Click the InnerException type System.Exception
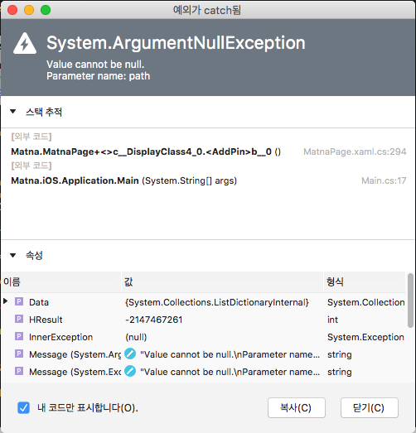The width and height of the screenshot is (416, 433). [x=365, y=337]
